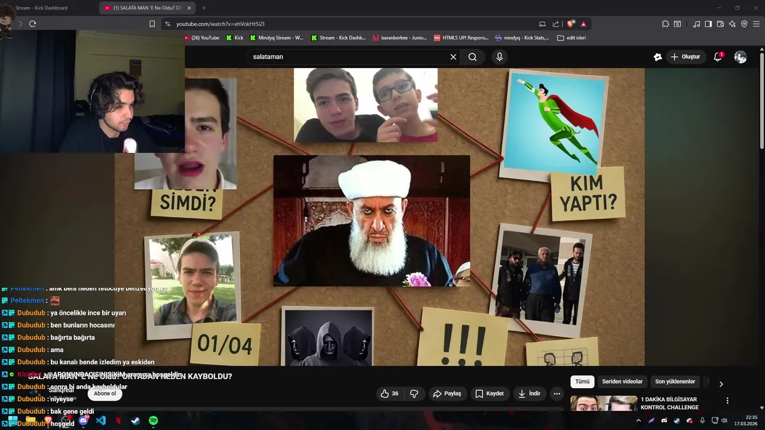Download video with the İndir button
This screenshot has width=765, height=430.
[530, 394]
